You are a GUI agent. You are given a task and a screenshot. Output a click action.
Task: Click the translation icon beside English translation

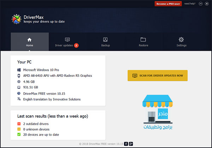pyautogui.click(x=19, y=99)
